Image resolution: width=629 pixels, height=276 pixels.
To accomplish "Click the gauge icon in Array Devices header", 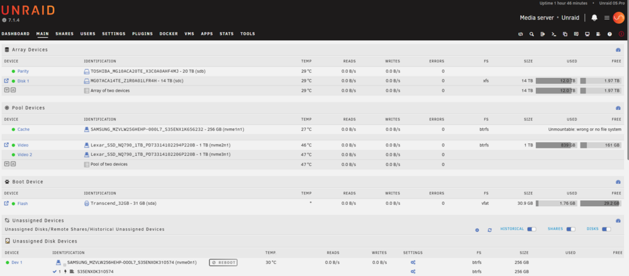I will pos(618,50).
